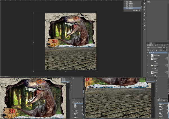Open the Paragraph panel pilcrow icon
Image resolution: width=169 pixels, height=119 pixels.
pos(144,26)
